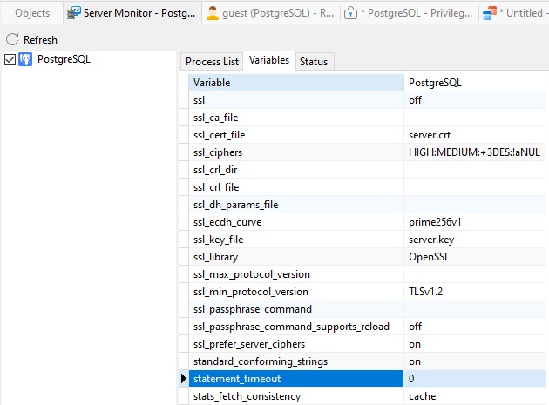Click the server.key value cell

[475, 240]
